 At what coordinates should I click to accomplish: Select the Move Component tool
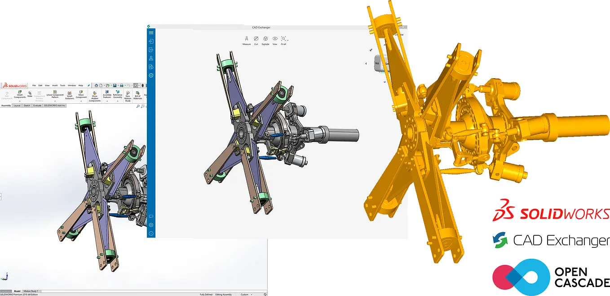click(82, 94)
